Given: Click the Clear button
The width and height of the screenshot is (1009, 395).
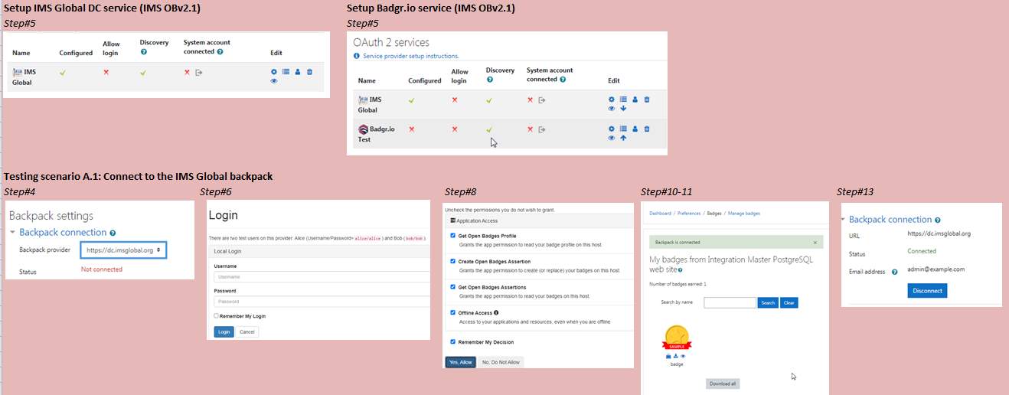Looking at the screenshot, I should [789, 302].
